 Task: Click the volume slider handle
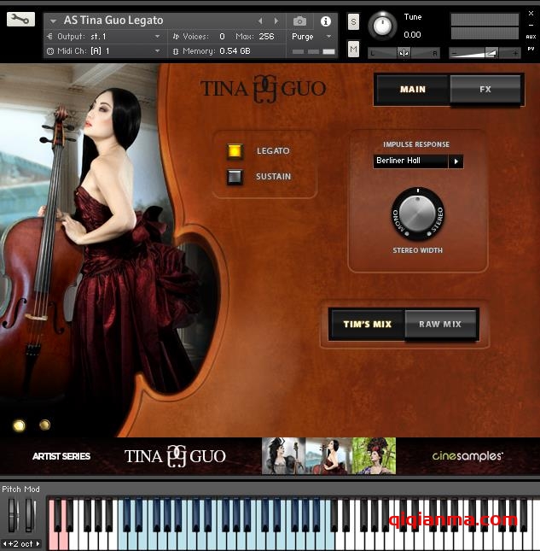point(491,53)
